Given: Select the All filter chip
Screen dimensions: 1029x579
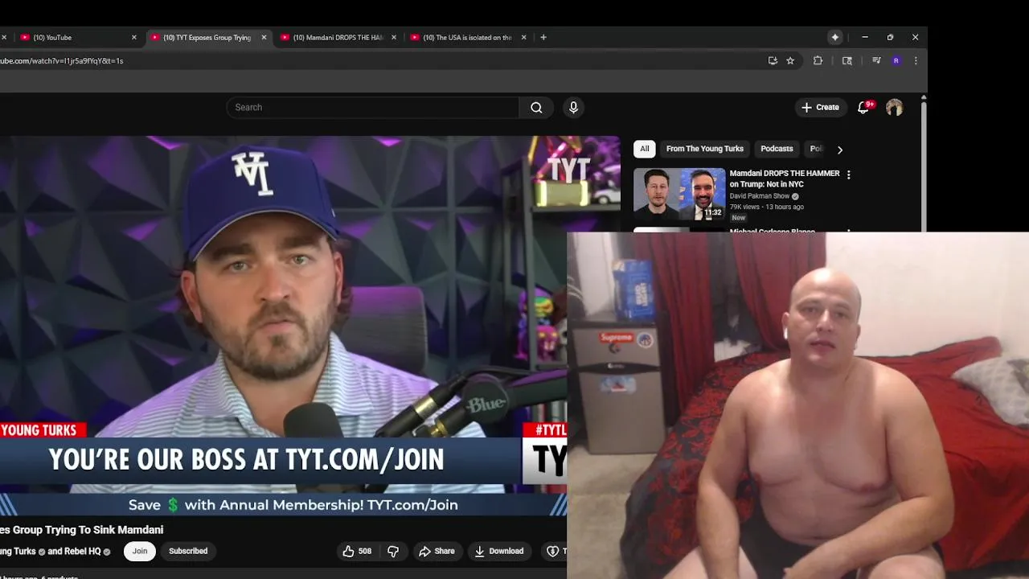Looking at the screenshot, I should click(x=645, y=149).
